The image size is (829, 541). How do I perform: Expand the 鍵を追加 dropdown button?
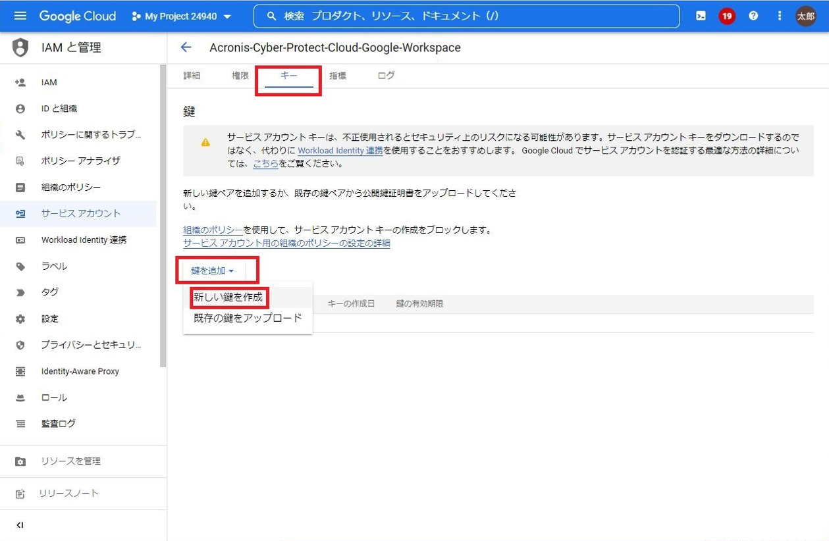pos(212,270)
